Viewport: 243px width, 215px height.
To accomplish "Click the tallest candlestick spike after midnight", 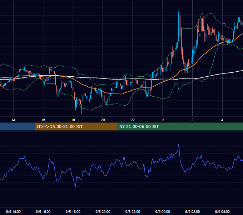I will (179, 26).
